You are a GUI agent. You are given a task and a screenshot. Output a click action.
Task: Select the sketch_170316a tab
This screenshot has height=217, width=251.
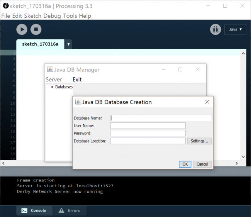40,44
